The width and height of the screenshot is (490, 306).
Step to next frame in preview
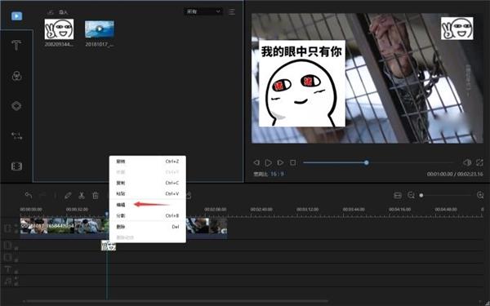280,162
